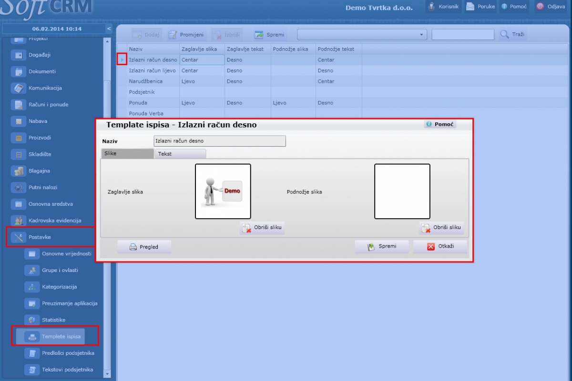The image size is (572, 381).
Task: Collapse the sidebar with the arrow button
Action: point(109,29)
